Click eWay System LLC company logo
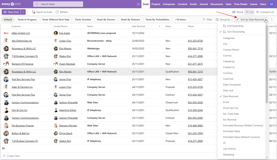Image resolution: width=277 pixels, height=160 pixels. 6,33
